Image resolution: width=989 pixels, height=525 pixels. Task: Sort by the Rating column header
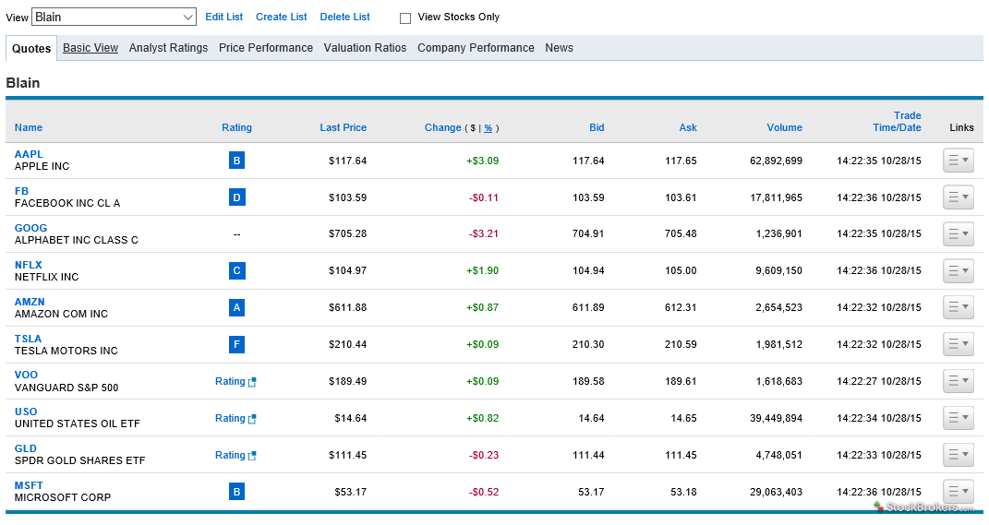[x=236, y=127]
